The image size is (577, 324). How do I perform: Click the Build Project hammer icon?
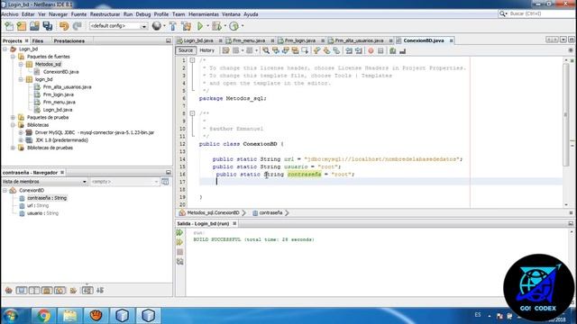(173, 26)
